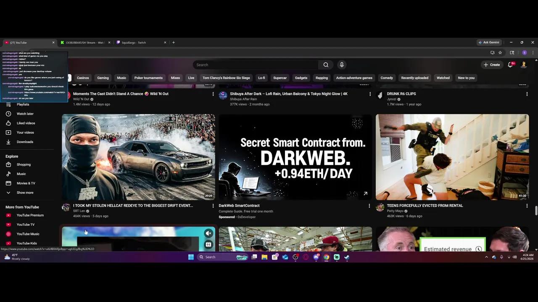
Task: Open Teens Forcefully Evicted video thumbnail
Action: (x=452, y=157)
